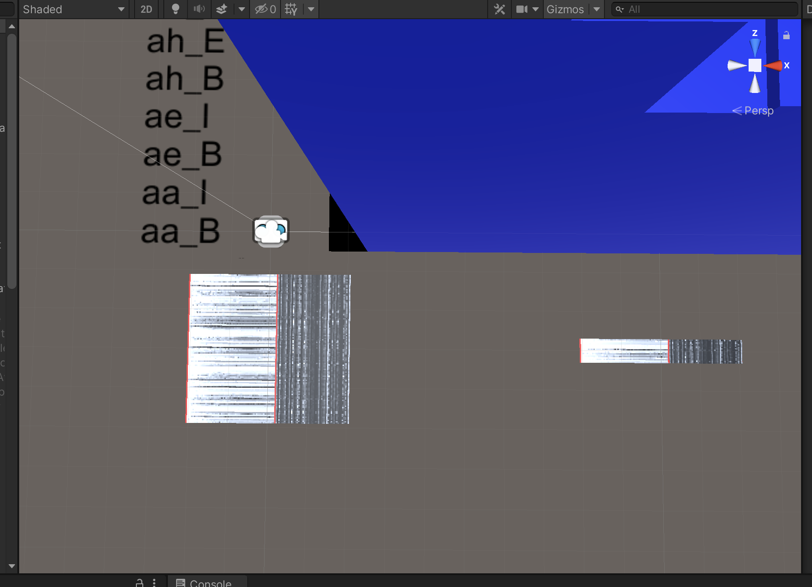Toggle the scene grid icon
812x587 pixels.
(x=291, y=9)
